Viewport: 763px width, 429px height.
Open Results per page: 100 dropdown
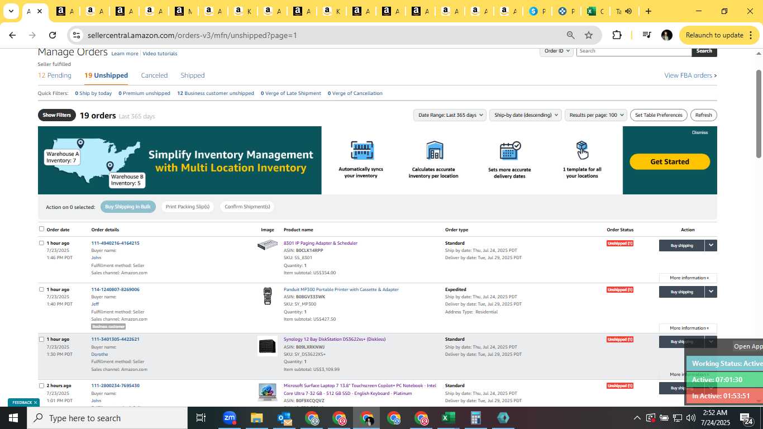point(596,115)
